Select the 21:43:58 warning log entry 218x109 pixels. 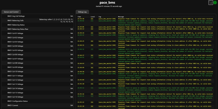tap(146, 19)
